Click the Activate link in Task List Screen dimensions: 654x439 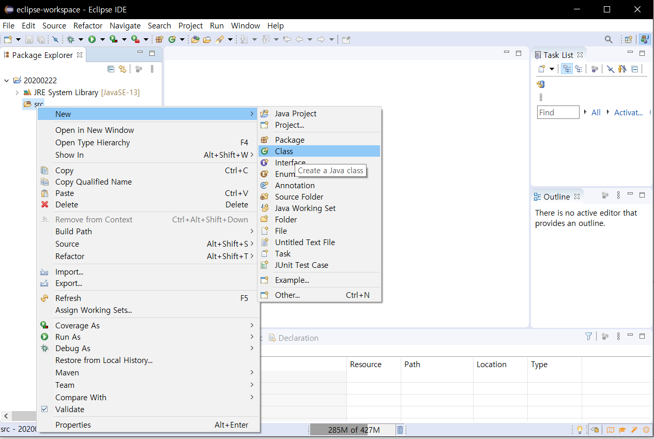click(x=629, y=112)
